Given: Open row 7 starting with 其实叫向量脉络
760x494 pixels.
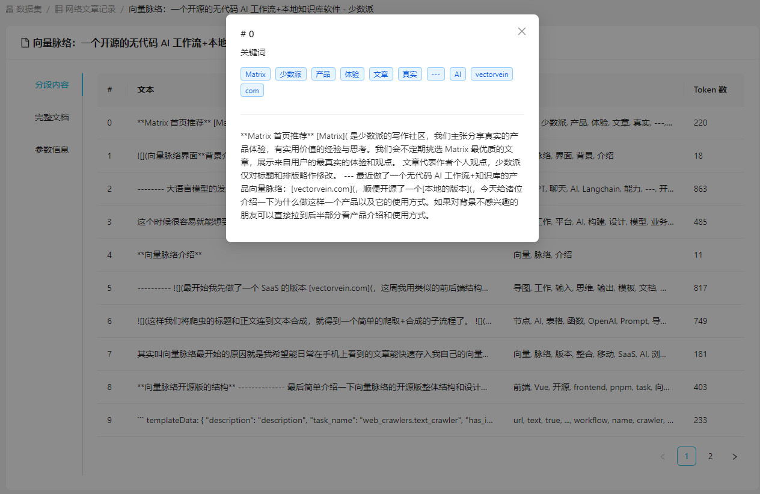Looking at the screenshot, I should click(421, 354).
